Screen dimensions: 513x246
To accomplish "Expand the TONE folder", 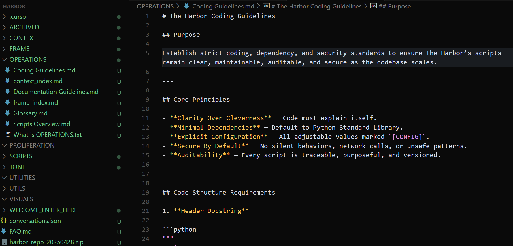I will (x=4, y=167).
